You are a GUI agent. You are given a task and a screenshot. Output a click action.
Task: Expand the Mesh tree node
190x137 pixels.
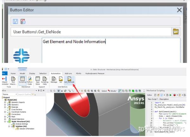point(5,117)
